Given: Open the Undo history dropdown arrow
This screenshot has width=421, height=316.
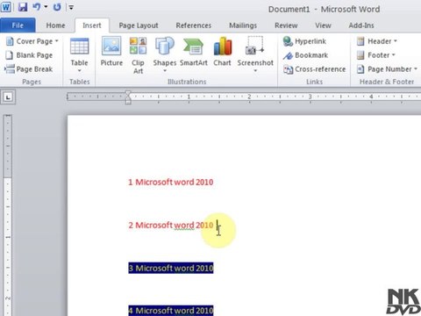Looking at the screenshot, I should coord(46,7).
